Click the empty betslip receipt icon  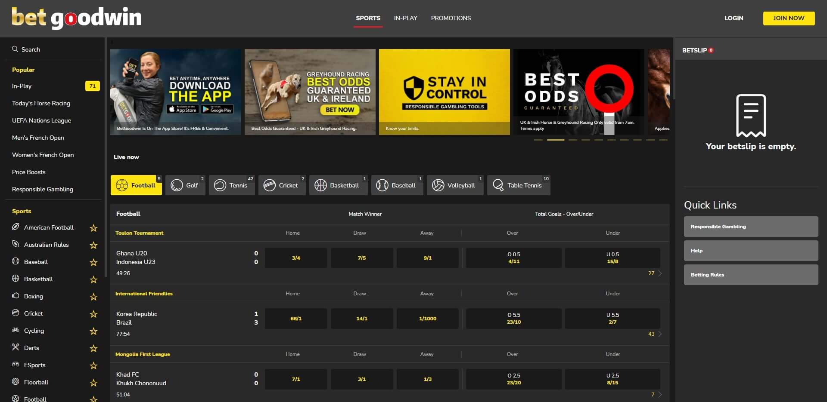click(751, 115)
